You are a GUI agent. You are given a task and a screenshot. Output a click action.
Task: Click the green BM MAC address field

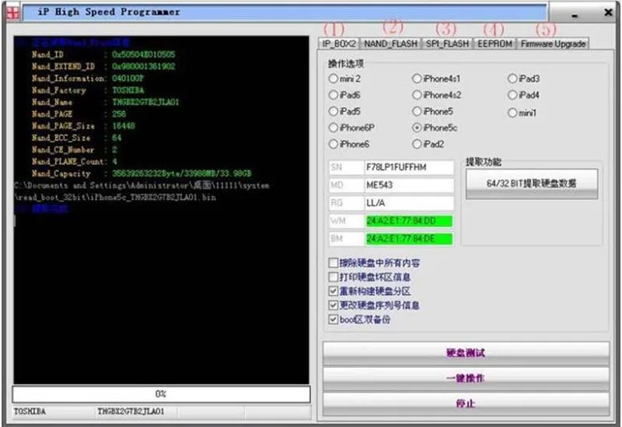409,239
